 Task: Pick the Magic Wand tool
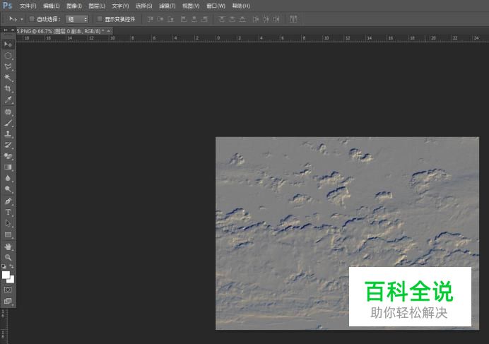(x=8, y=78)
